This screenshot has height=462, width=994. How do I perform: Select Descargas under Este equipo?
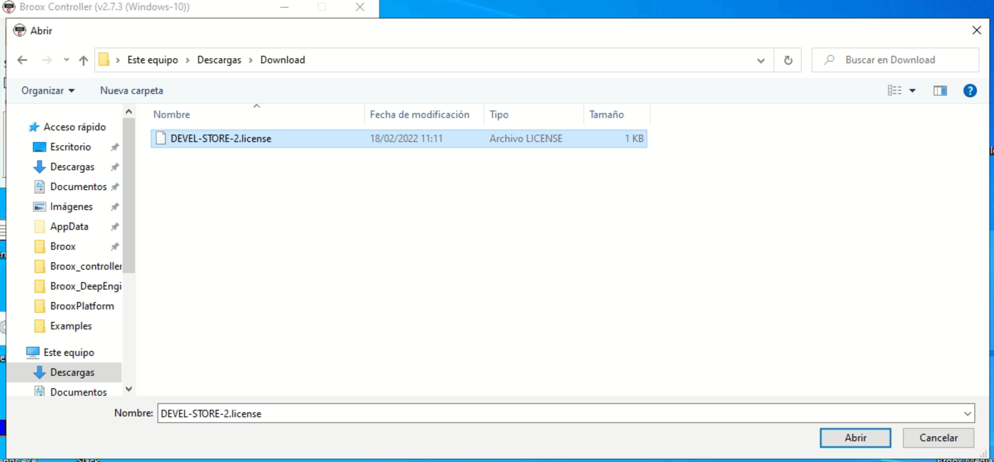tap(72, 372)
